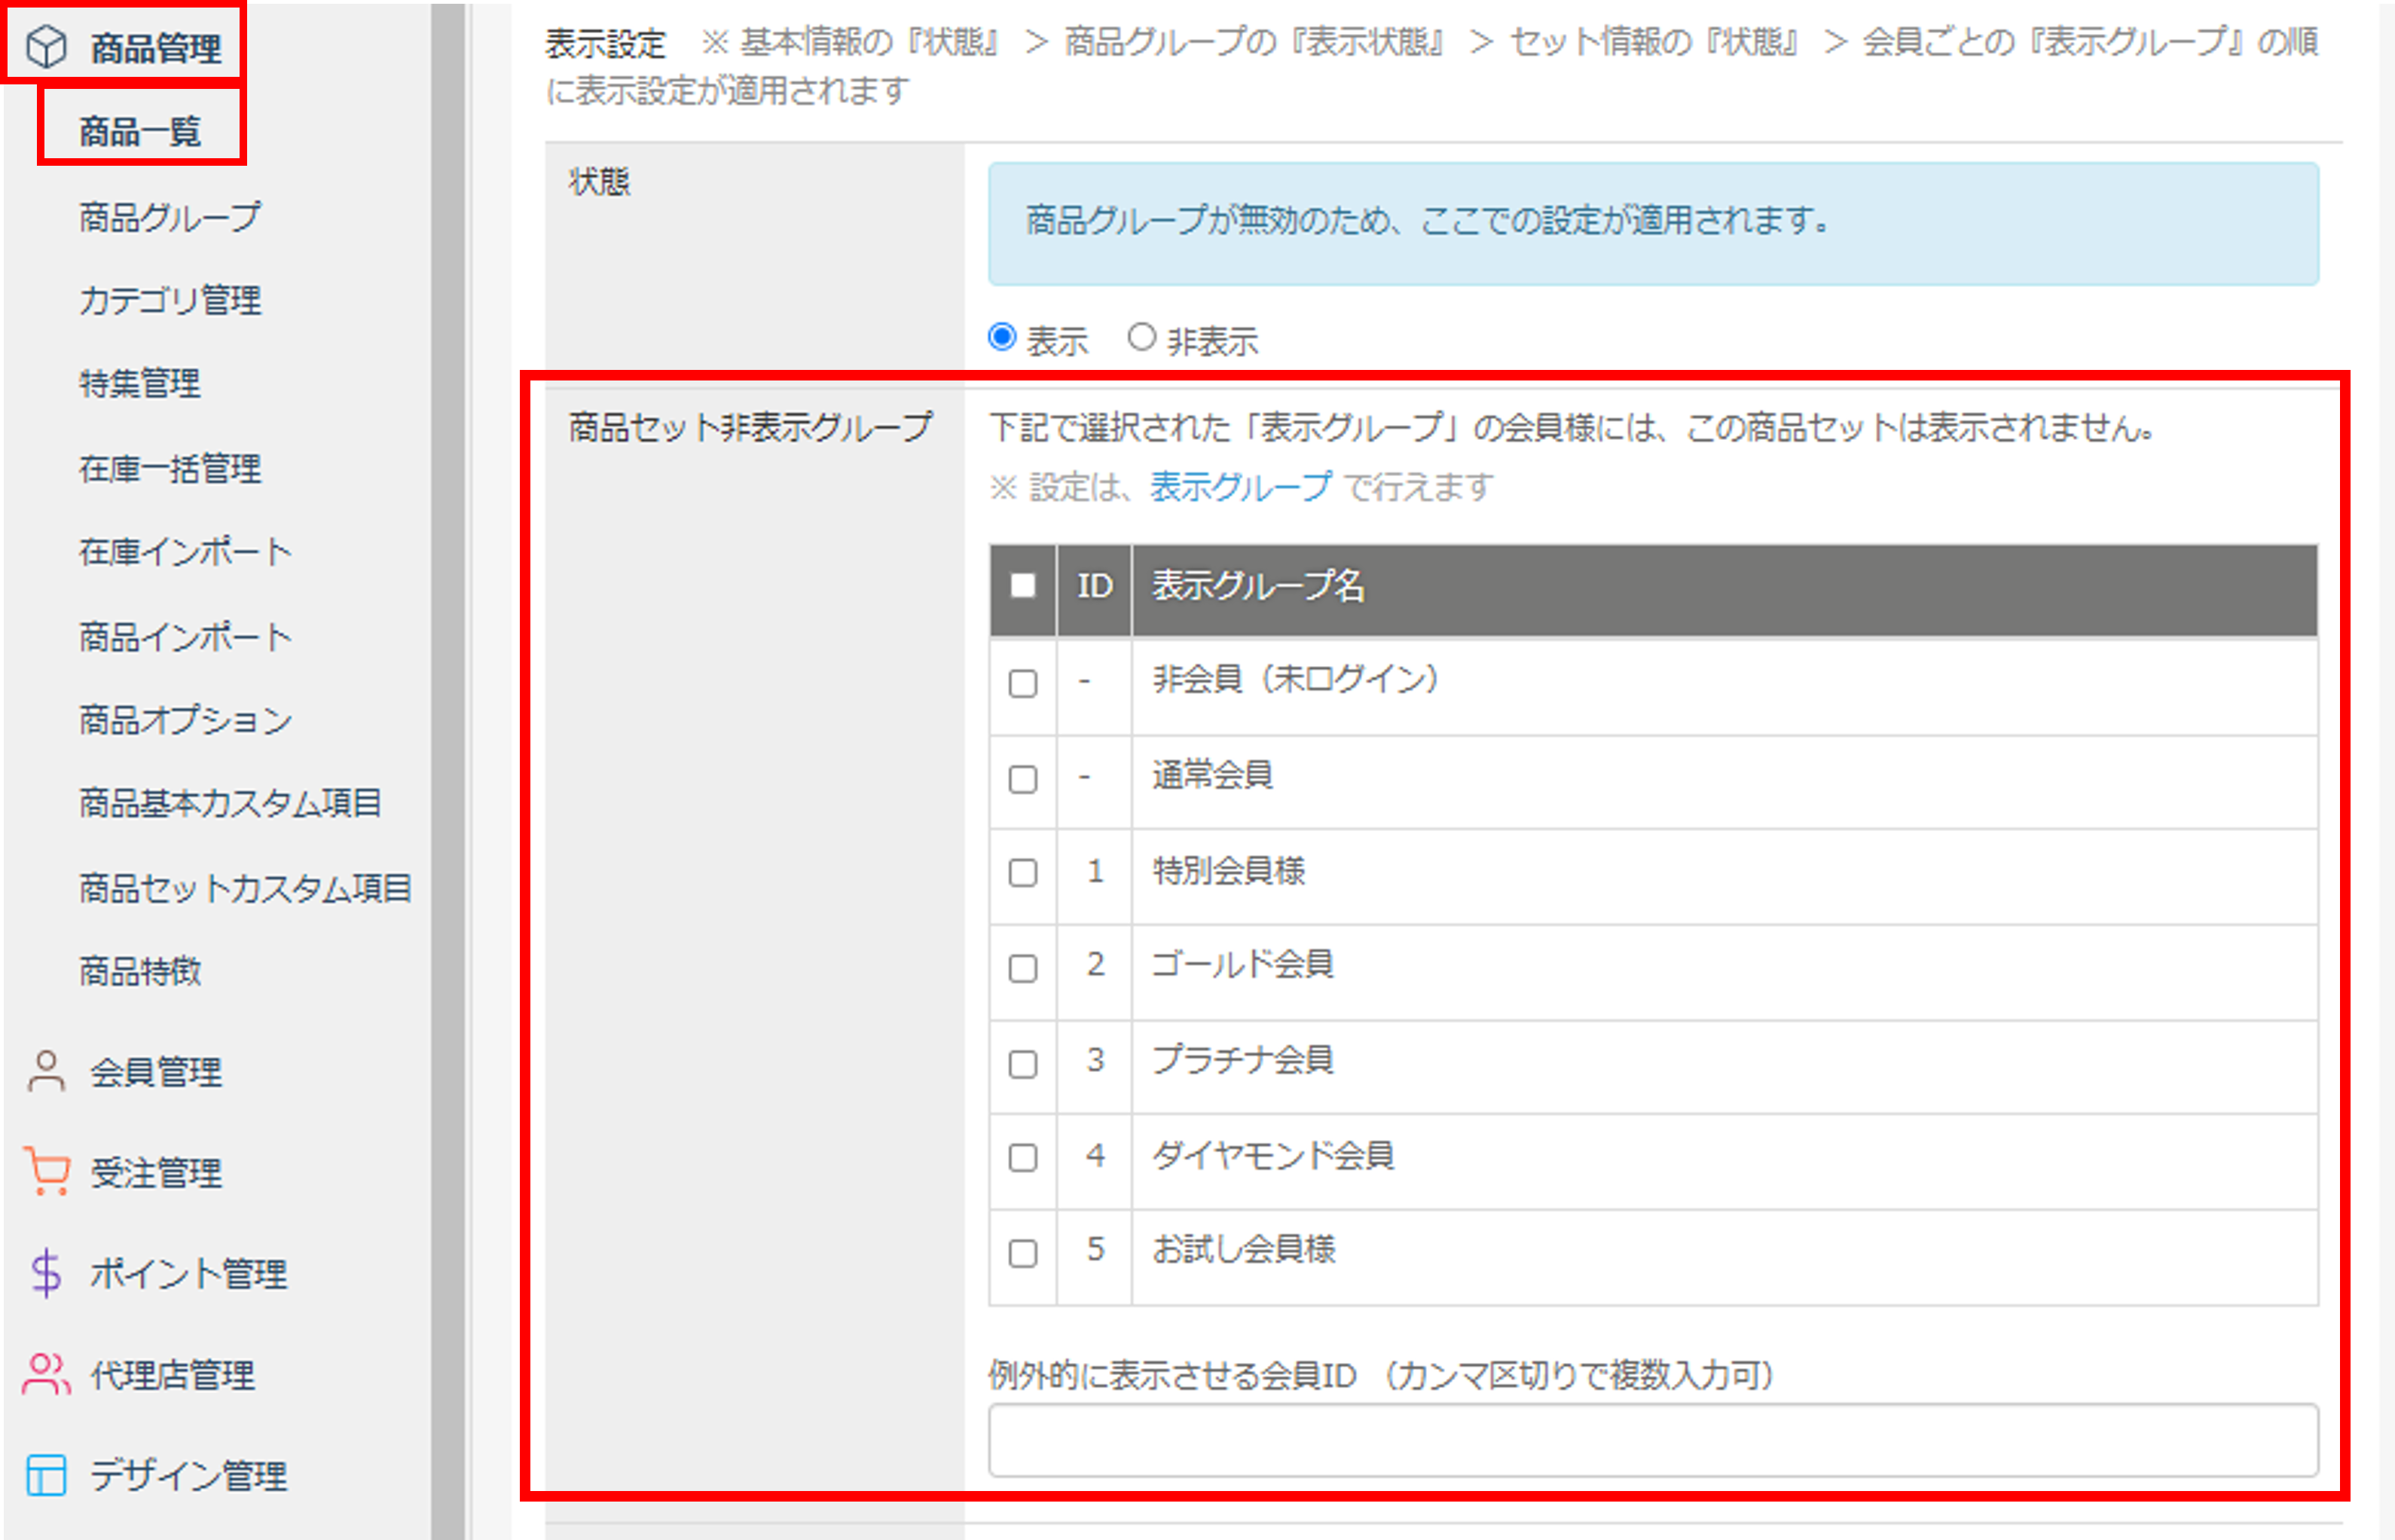Open the カテゴリ管理 menu item

coord(170,300)
